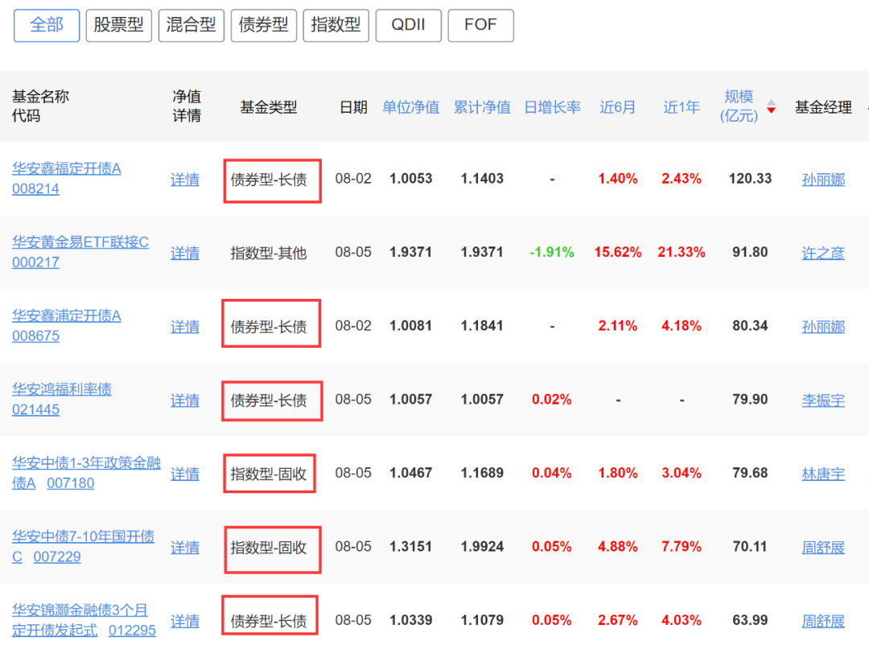Sort funds by 规模 using the arrow icon
Viewport: 869px width, 646px height.
coord(771,106)
